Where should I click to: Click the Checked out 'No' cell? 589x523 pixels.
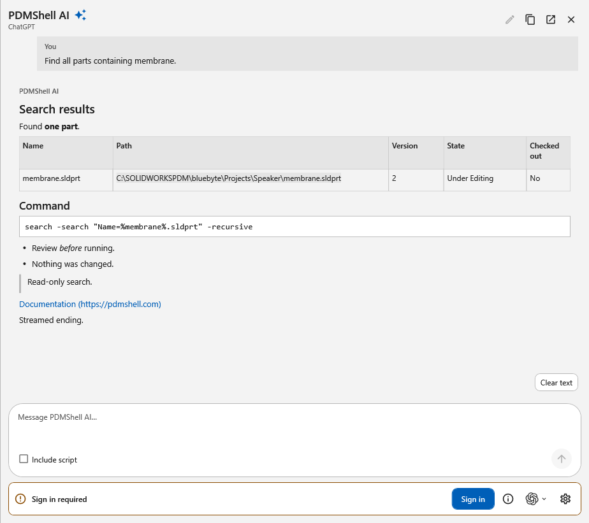coord(548,180)
